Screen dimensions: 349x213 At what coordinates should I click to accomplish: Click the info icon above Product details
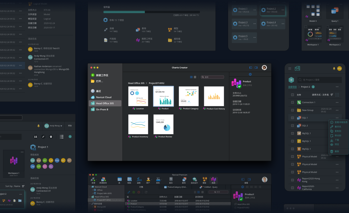coord(250,74)
